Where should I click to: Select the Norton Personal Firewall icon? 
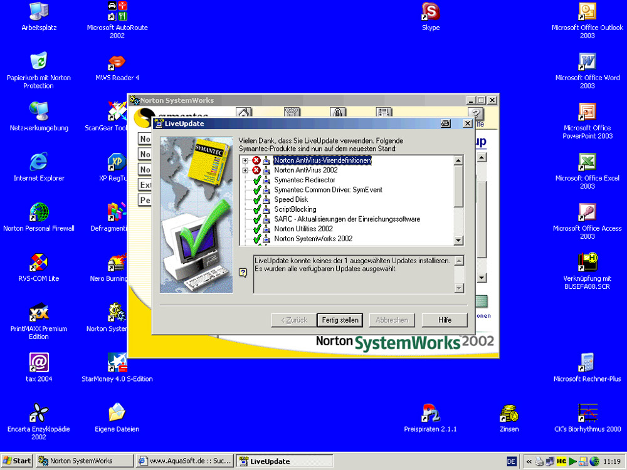point(39,212)
